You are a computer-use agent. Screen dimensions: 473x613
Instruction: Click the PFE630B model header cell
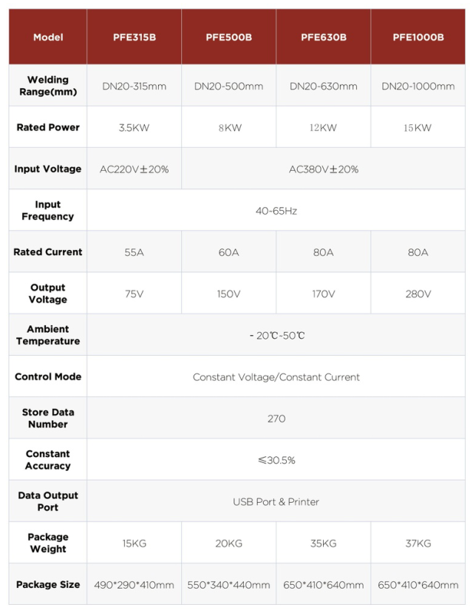[323, 37]
